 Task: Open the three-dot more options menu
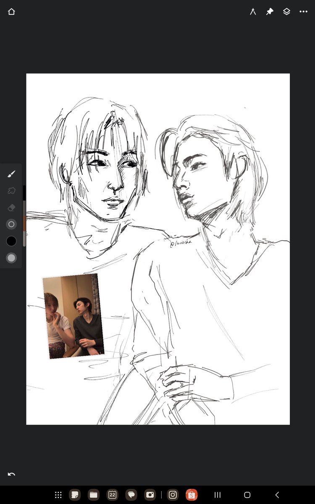[x=304, y=12]
